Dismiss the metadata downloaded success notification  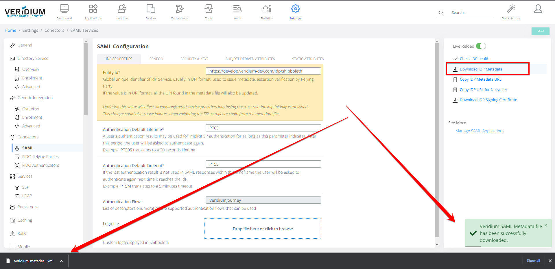coord(546,225)
